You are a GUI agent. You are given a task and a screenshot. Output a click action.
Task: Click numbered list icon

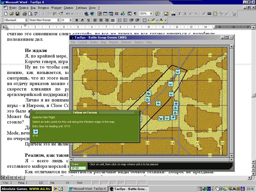[x=120, y=20]
